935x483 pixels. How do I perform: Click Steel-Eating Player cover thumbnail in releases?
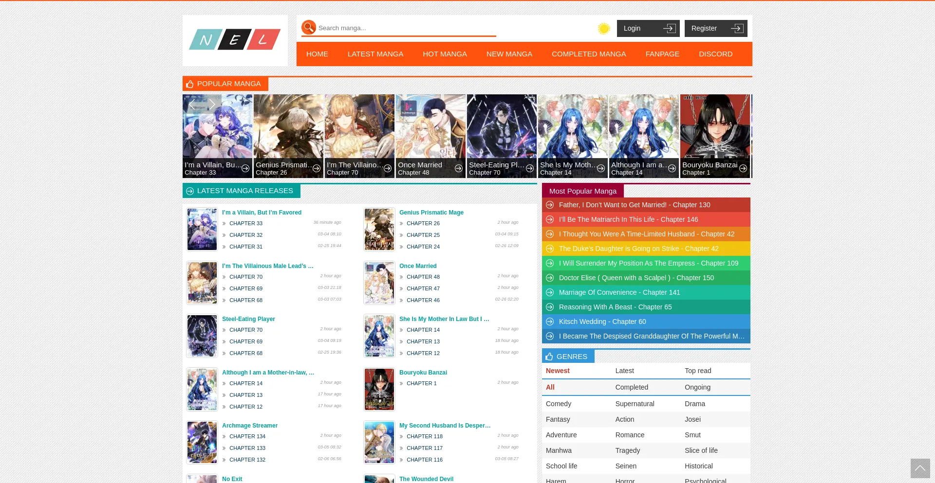pyautogui.click(x=202, y=336)
